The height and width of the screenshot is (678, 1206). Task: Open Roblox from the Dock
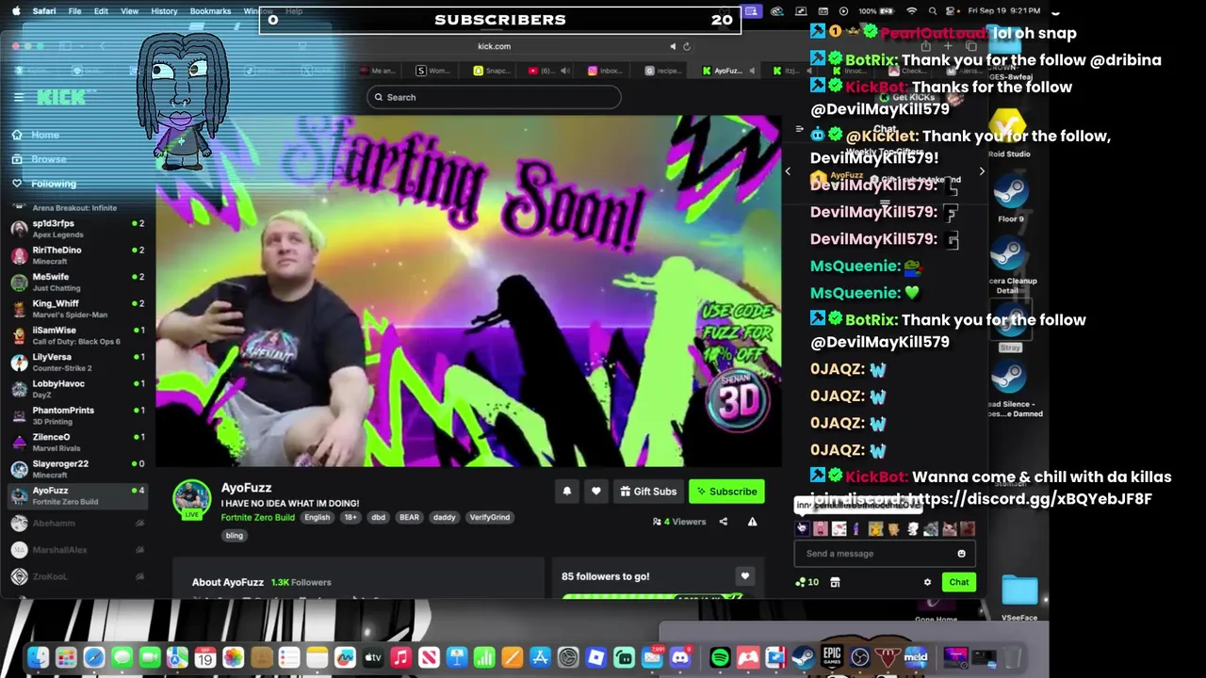pos(595,657)
